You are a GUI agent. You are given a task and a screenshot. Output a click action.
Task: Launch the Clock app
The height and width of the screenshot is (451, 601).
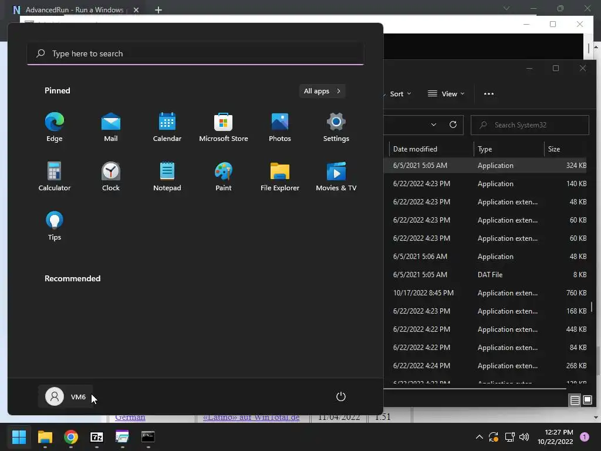pos(111,177)
